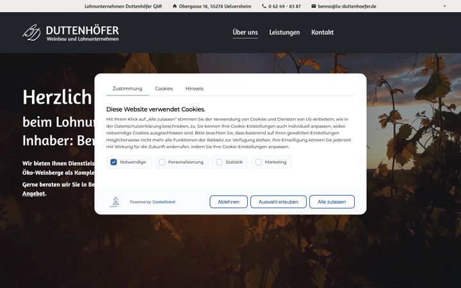Screen dimensions: 461x288
Task: Switch to the Zustimmung tab
Action: [x=127, y=88]
